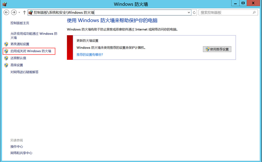Go up one folder level arrow
Image resolution: width=262 pixels, height=162 pixels.
(x=24, y=13)
